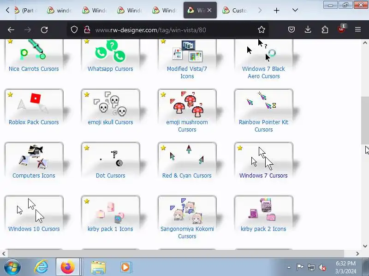Open kirby pack 2 Icons link
The image size is (369, 276).
pos(263,229)
